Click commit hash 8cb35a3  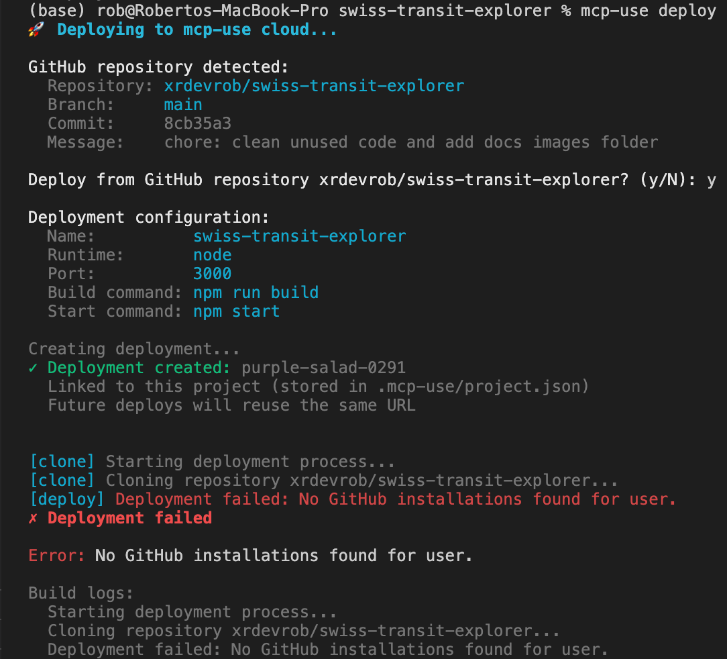pyautogui.click(x=198, y=123)
